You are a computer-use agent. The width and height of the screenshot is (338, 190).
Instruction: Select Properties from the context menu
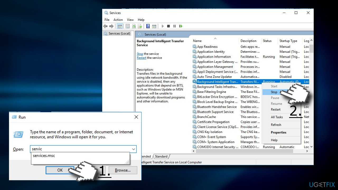pos(278,132)
